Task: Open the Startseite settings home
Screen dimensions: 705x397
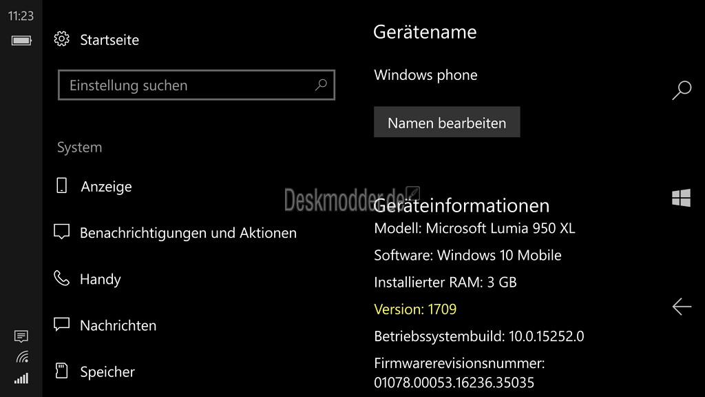Action: click(x=109, y=39)
